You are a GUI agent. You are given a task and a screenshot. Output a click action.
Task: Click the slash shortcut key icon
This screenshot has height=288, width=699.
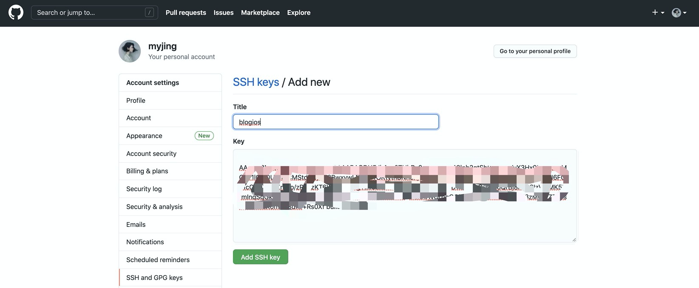coord(149,13)
